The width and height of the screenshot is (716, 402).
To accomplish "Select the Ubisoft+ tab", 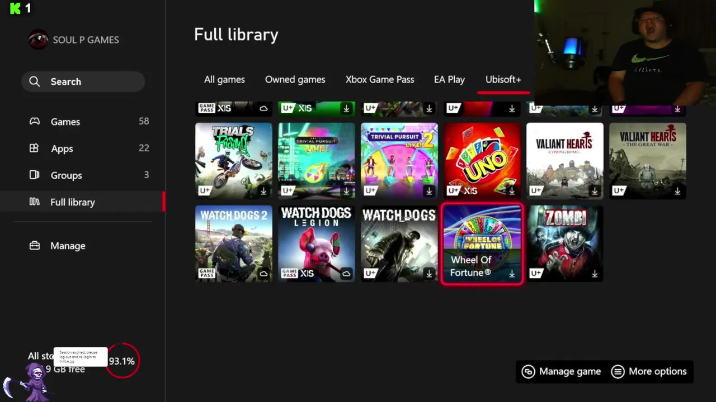I will [x=503, y=80].
